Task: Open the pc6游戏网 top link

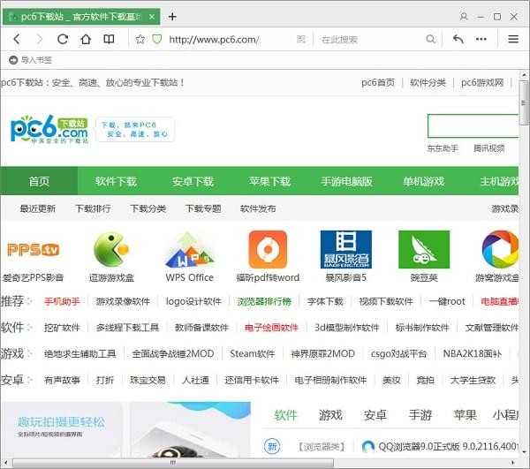Action: 482,83
